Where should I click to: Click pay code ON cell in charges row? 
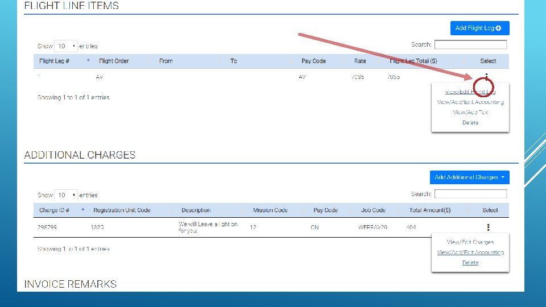point(315,227)
